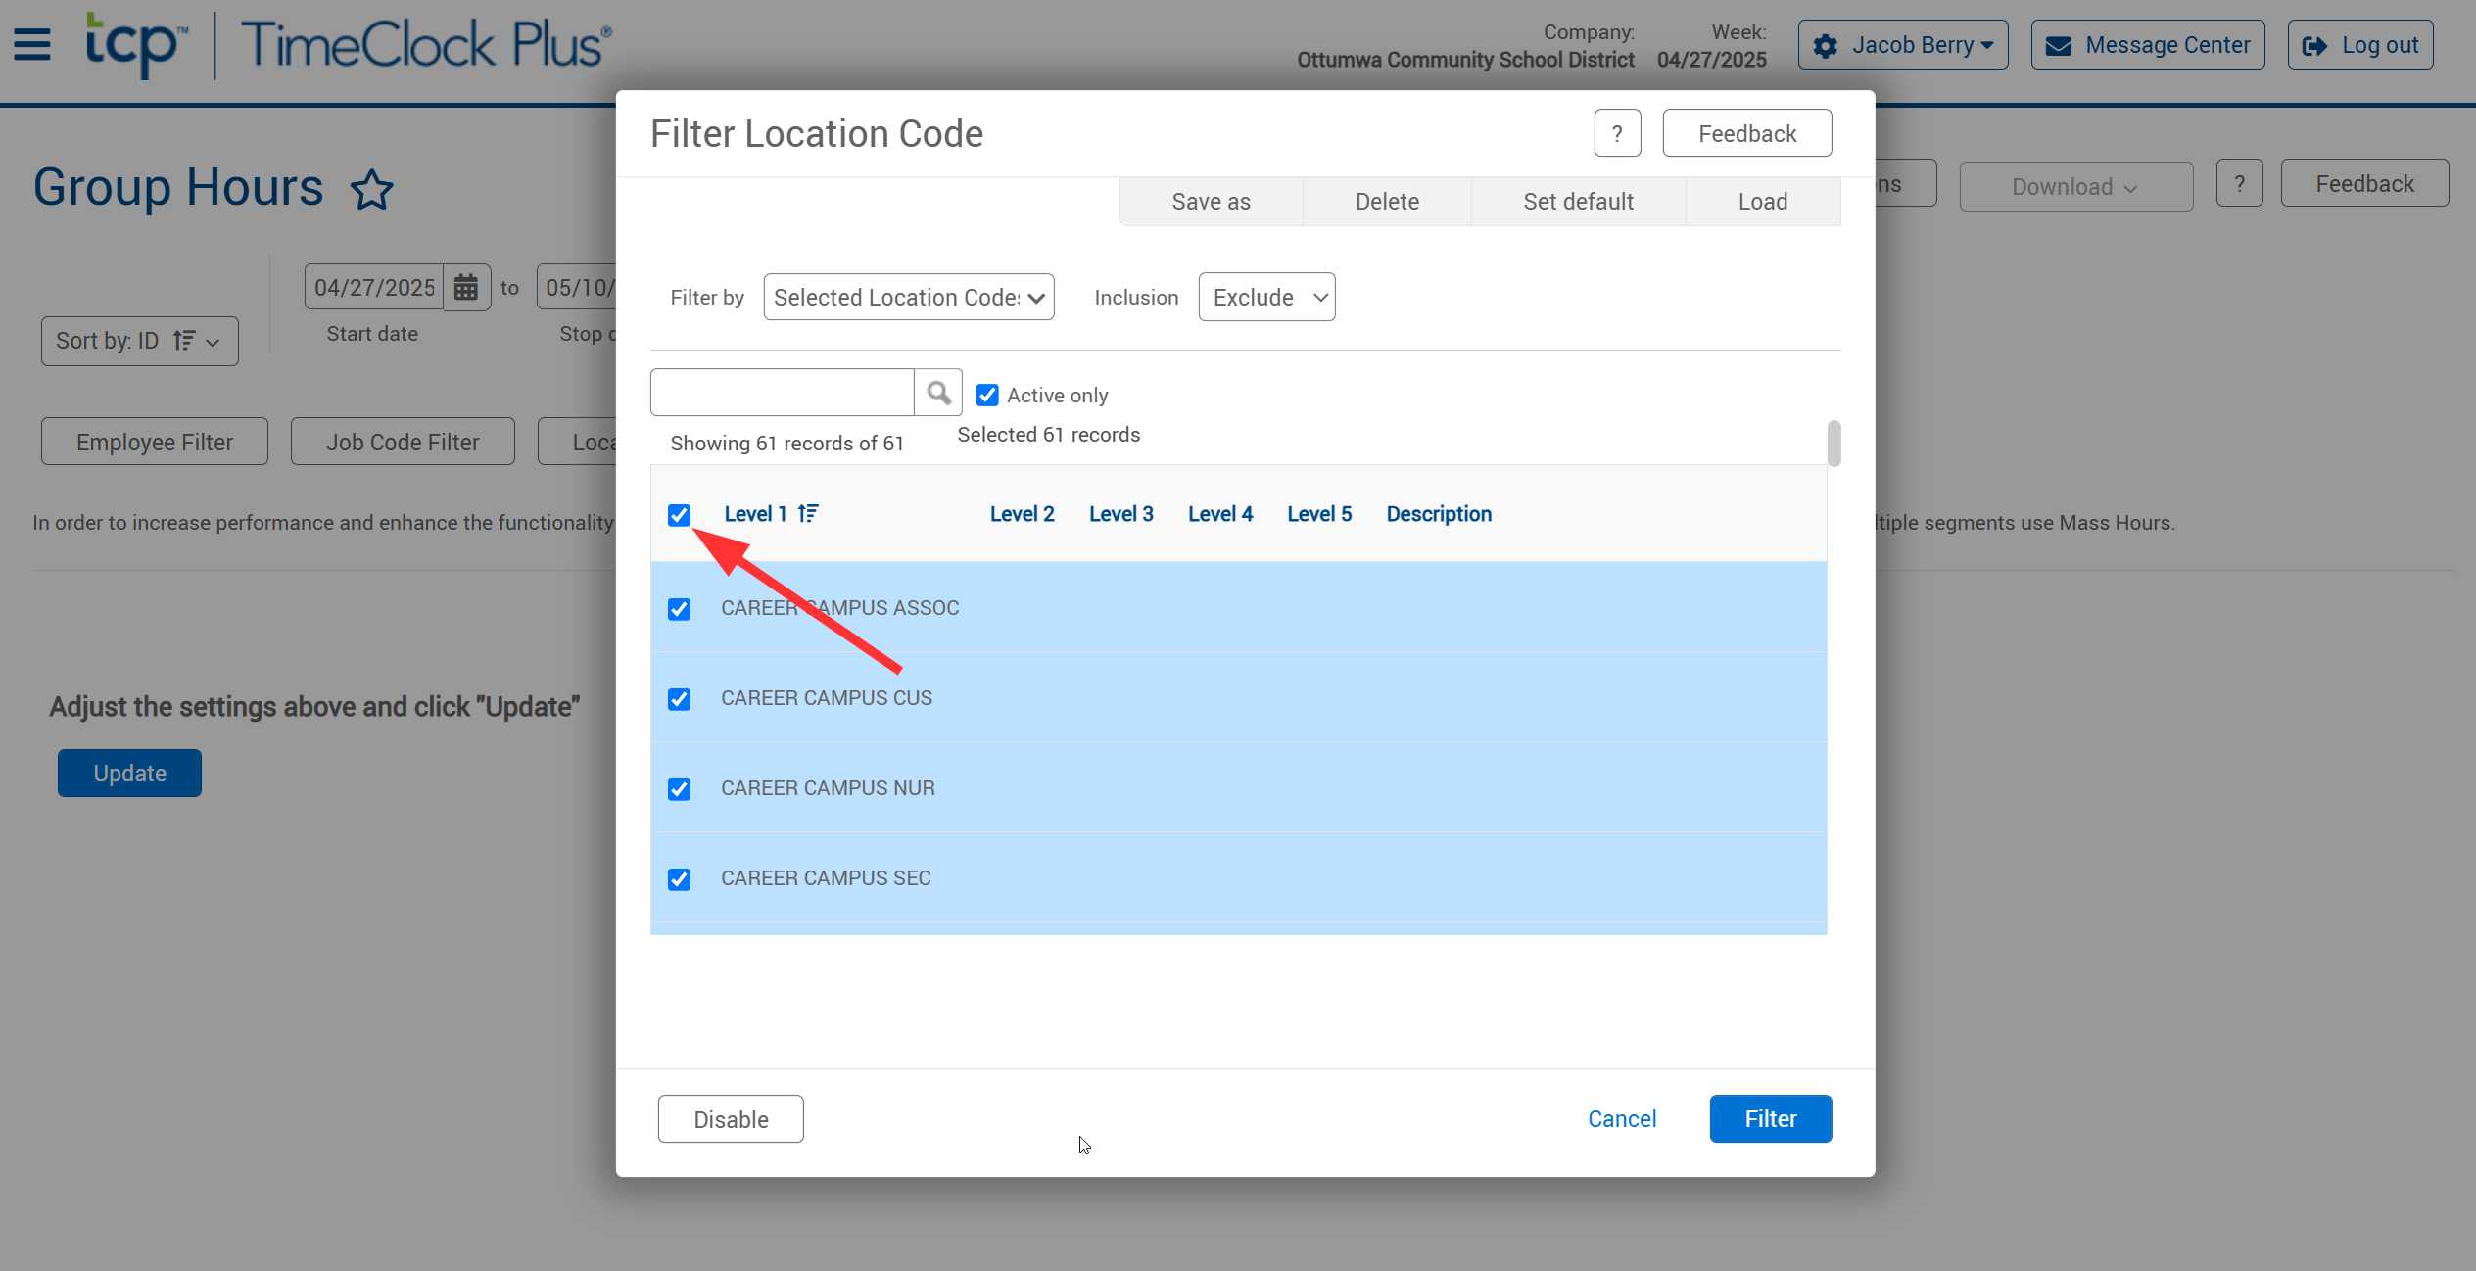This screenshot has height=1271, width=2476.
Task: Uncheck the Active only checkbox
Action: tap(987, 396)
